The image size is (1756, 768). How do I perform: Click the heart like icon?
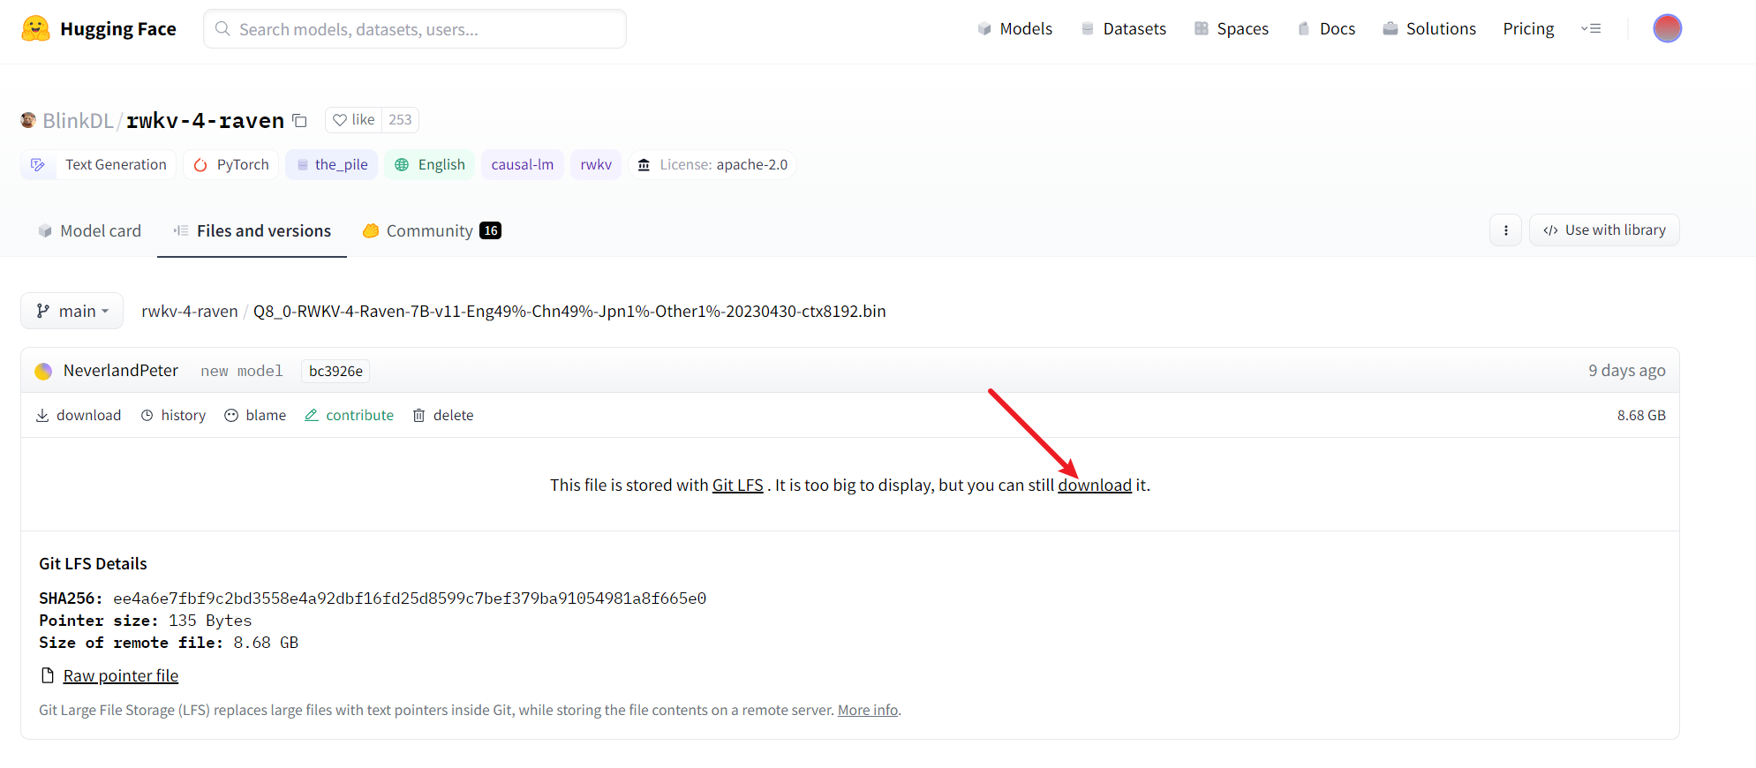(x=340, y=120)
